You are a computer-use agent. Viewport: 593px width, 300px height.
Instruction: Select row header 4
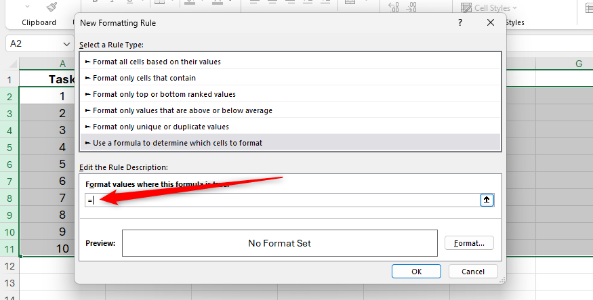[x=9, y=130]
